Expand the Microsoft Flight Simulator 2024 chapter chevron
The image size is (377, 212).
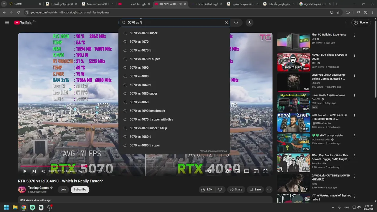(x=104, y=171)
